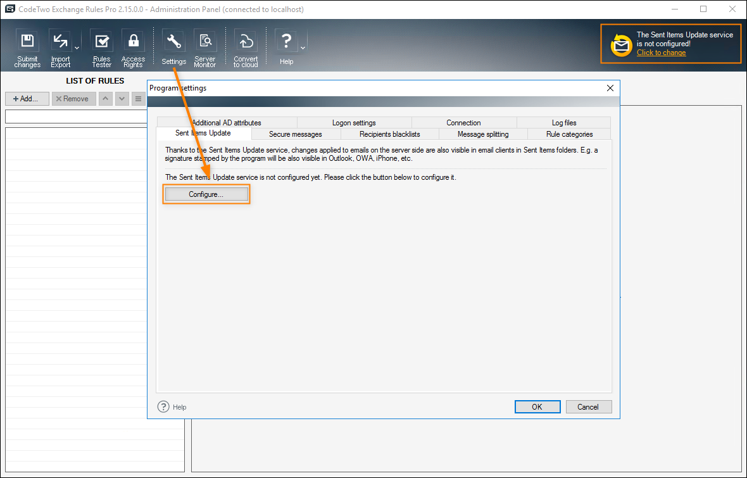Open the list options menu icon
The width and height of the screenshot is (747, 478).
pos(138,99)
